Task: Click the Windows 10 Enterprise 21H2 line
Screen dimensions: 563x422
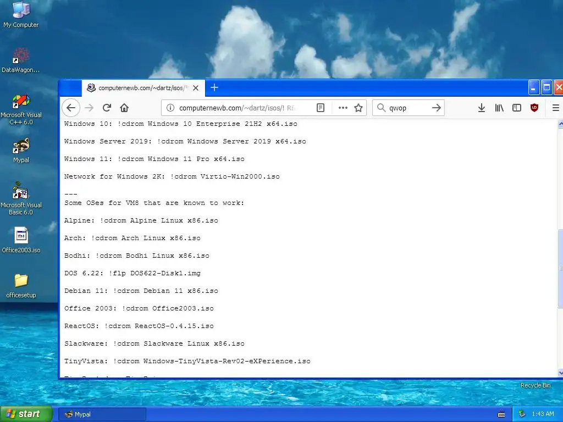Action: tap(180, 124)
